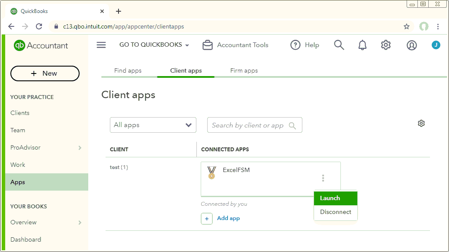Open the GO TO QUICKBOOKS dropdown

click(x=154, y=45)
